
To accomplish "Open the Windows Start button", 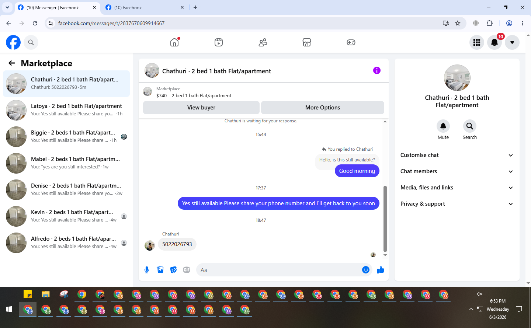I will click(x=9, y=309).
